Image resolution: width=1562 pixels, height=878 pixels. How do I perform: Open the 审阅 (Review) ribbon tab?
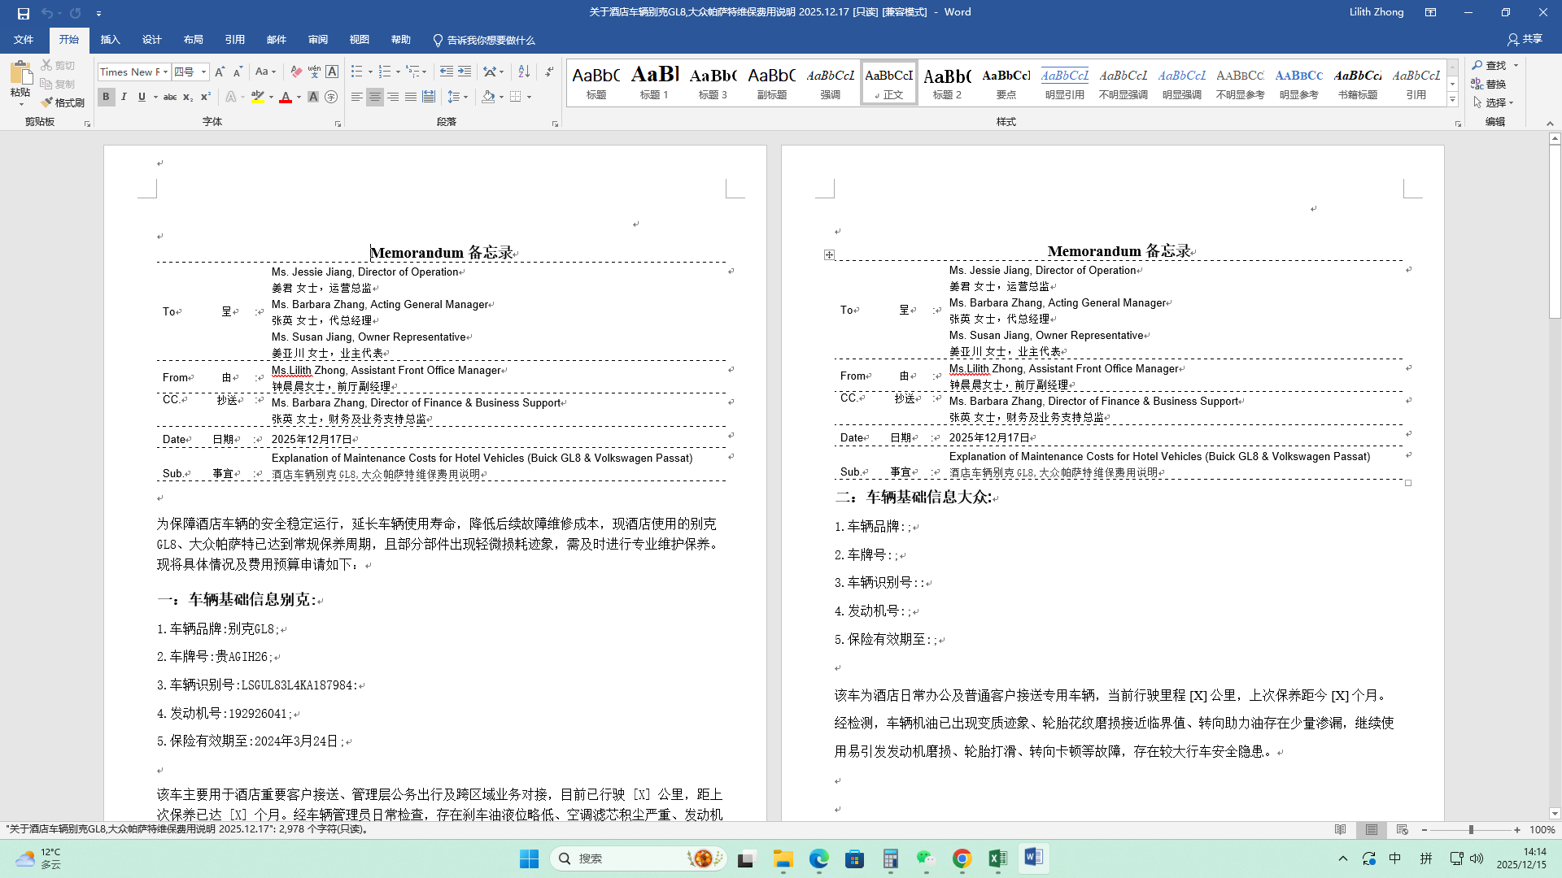(x=317, y=40)
